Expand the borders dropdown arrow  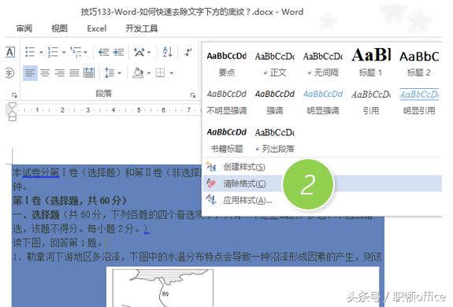(x=172, y=73)
